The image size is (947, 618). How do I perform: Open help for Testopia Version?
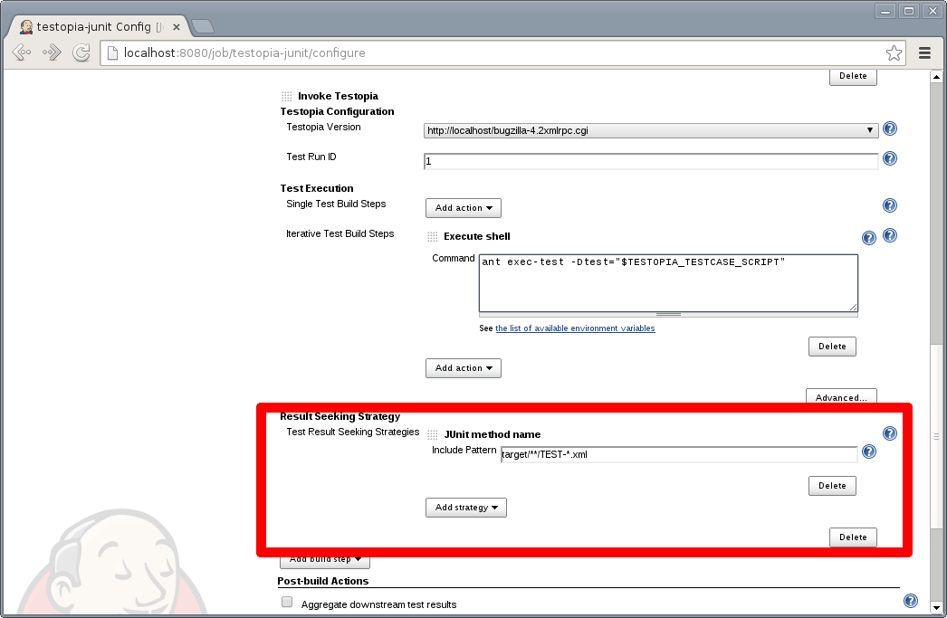(x=890, y=128)
